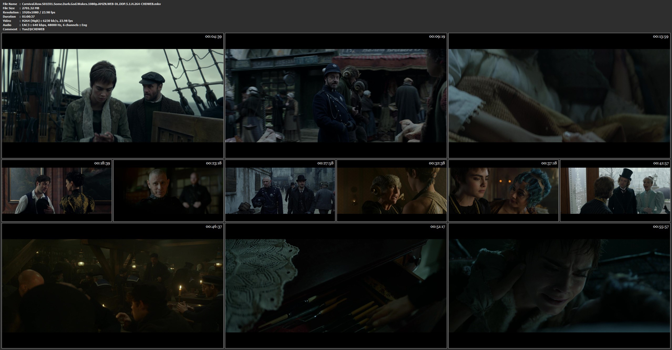Open the thumbnail timestamped 00:13:59
The width and height of the screenshot is (672, 350).
559,95
